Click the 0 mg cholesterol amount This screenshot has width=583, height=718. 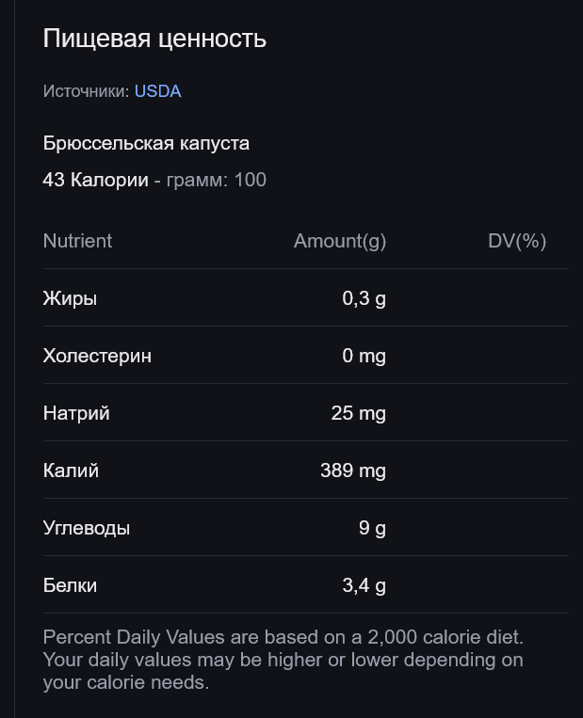point(364,356)
